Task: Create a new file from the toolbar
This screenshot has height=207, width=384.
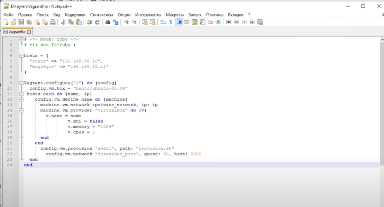Action: point(5,22)
